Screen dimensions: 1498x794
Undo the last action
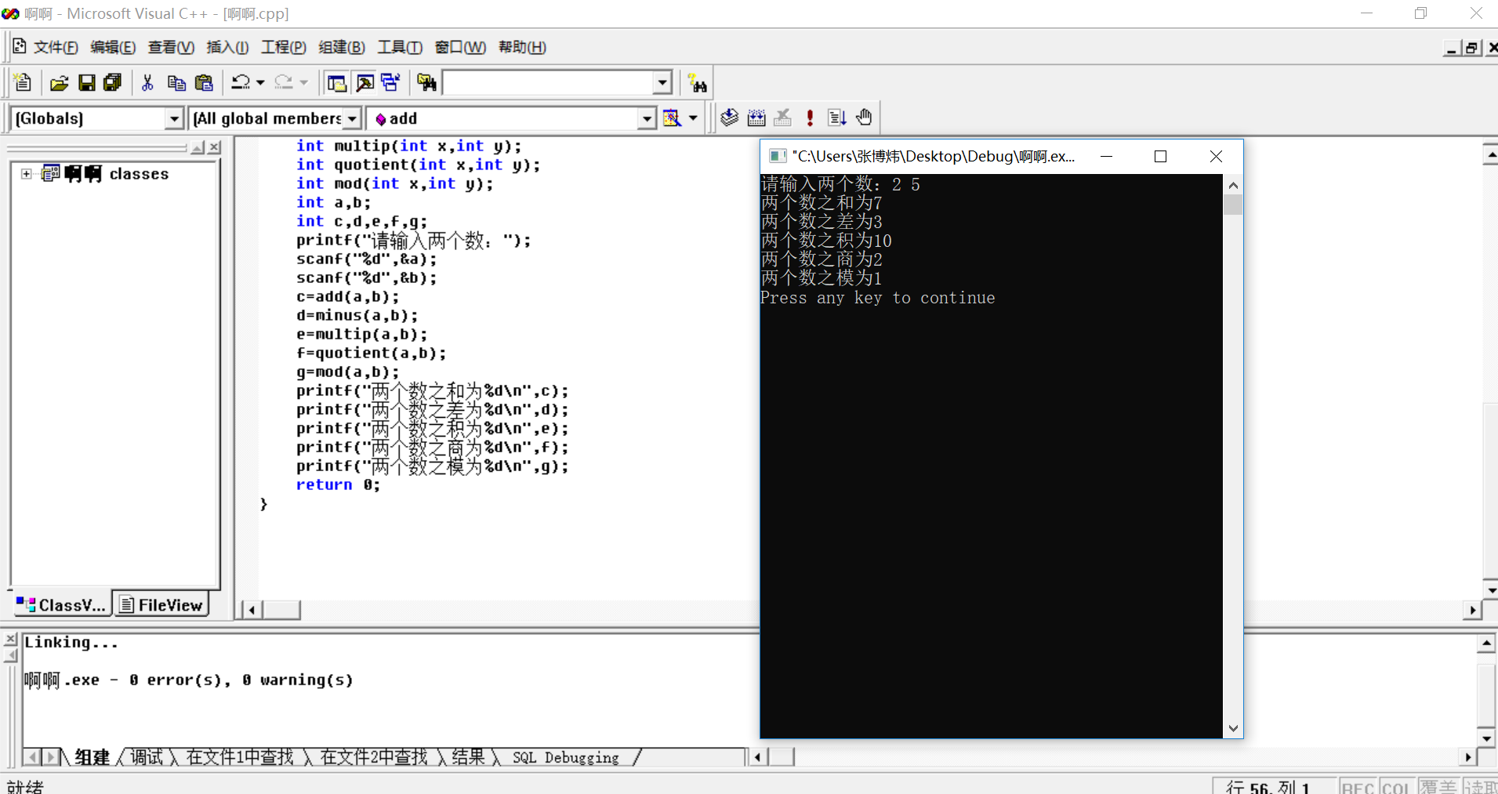tap(241, 82)
